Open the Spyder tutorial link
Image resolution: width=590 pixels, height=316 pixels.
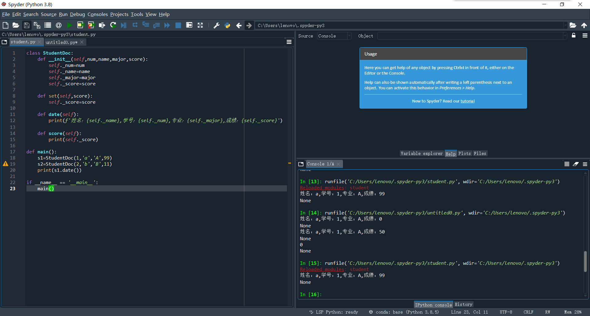click(467, 101)
